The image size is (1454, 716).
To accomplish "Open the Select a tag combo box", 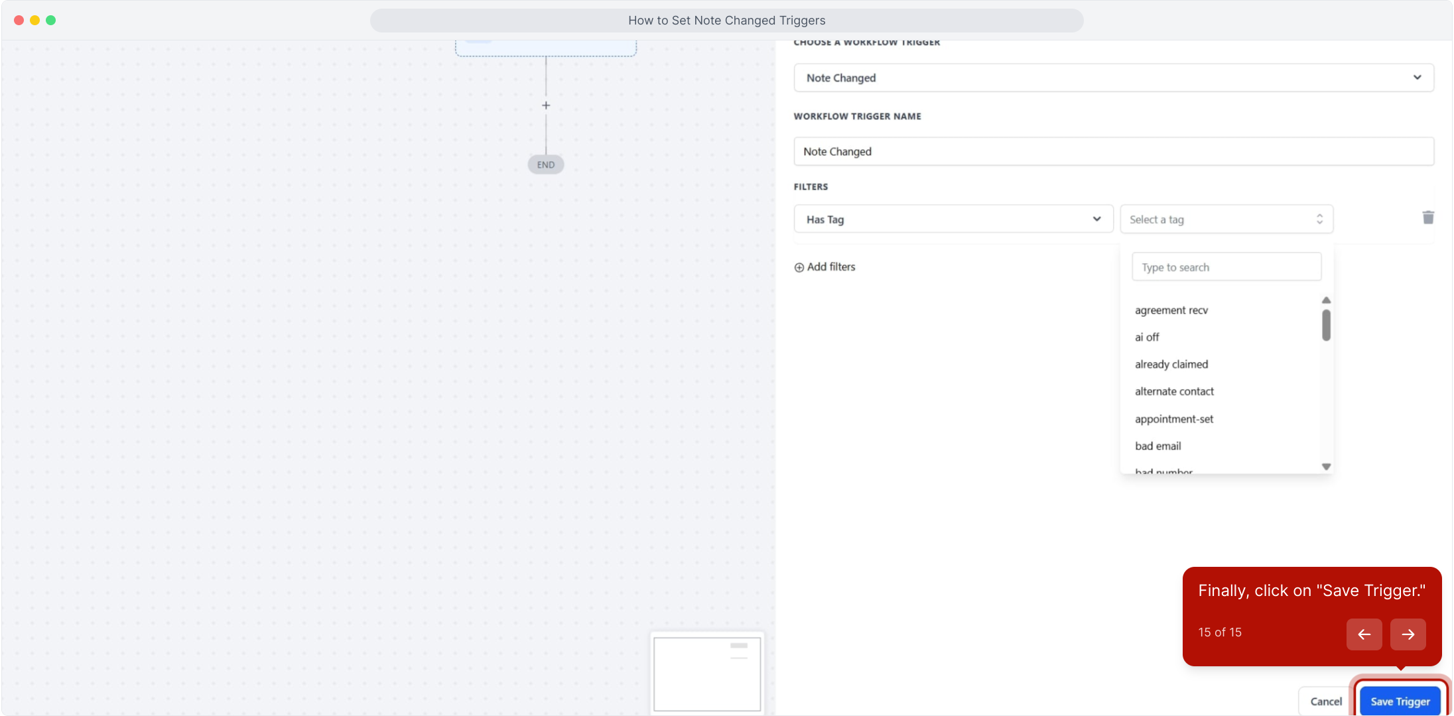I will (1226, 219).
